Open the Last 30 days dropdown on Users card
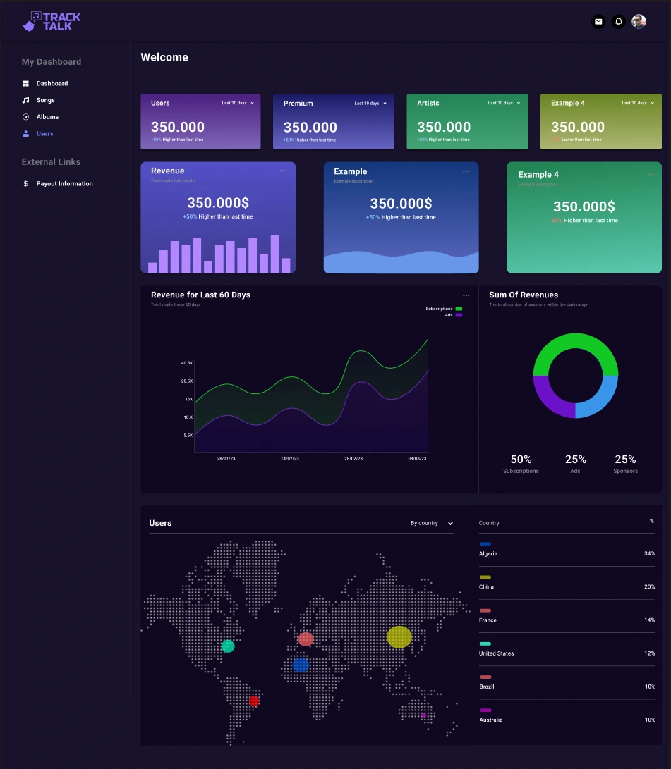 tap(238, 102)
